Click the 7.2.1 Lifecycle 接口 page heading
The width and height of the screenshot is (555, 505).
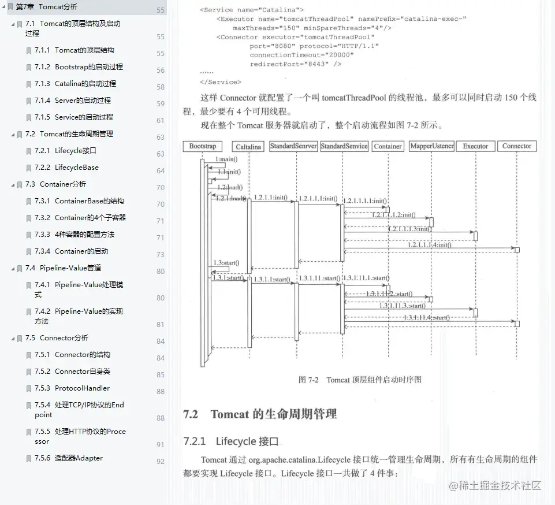pyautogui.click(x=230, y=441)
